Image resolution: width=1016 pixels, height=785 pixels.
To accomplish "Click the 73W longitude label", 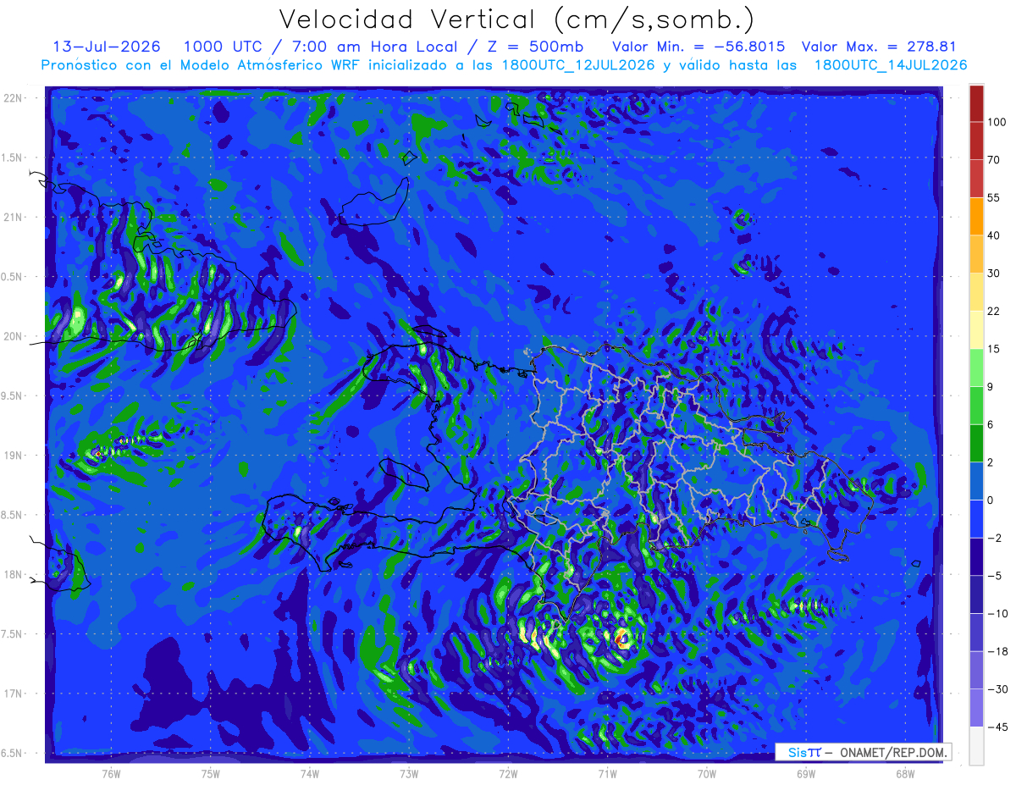I will (x=409, y=773).
